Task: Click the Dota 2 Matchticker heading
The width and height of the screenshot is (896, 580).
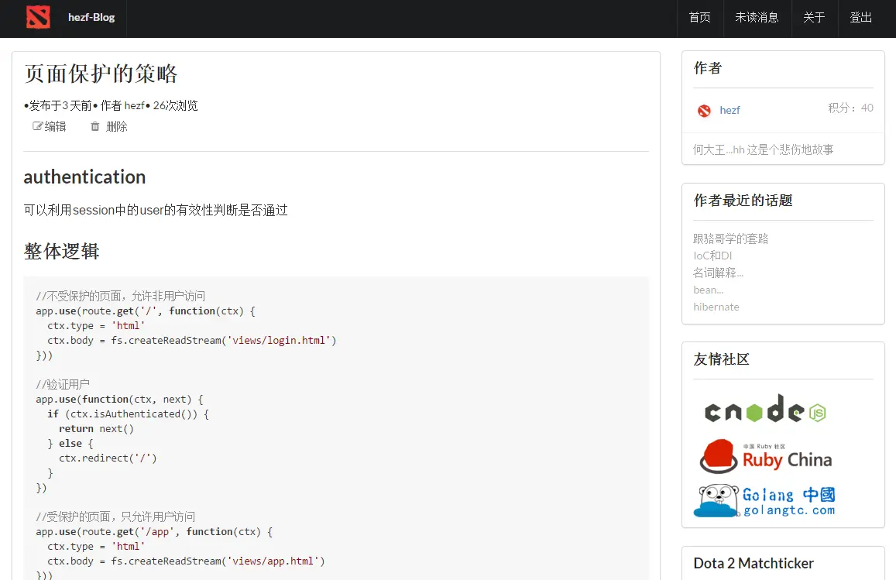Action: point(754,564)
